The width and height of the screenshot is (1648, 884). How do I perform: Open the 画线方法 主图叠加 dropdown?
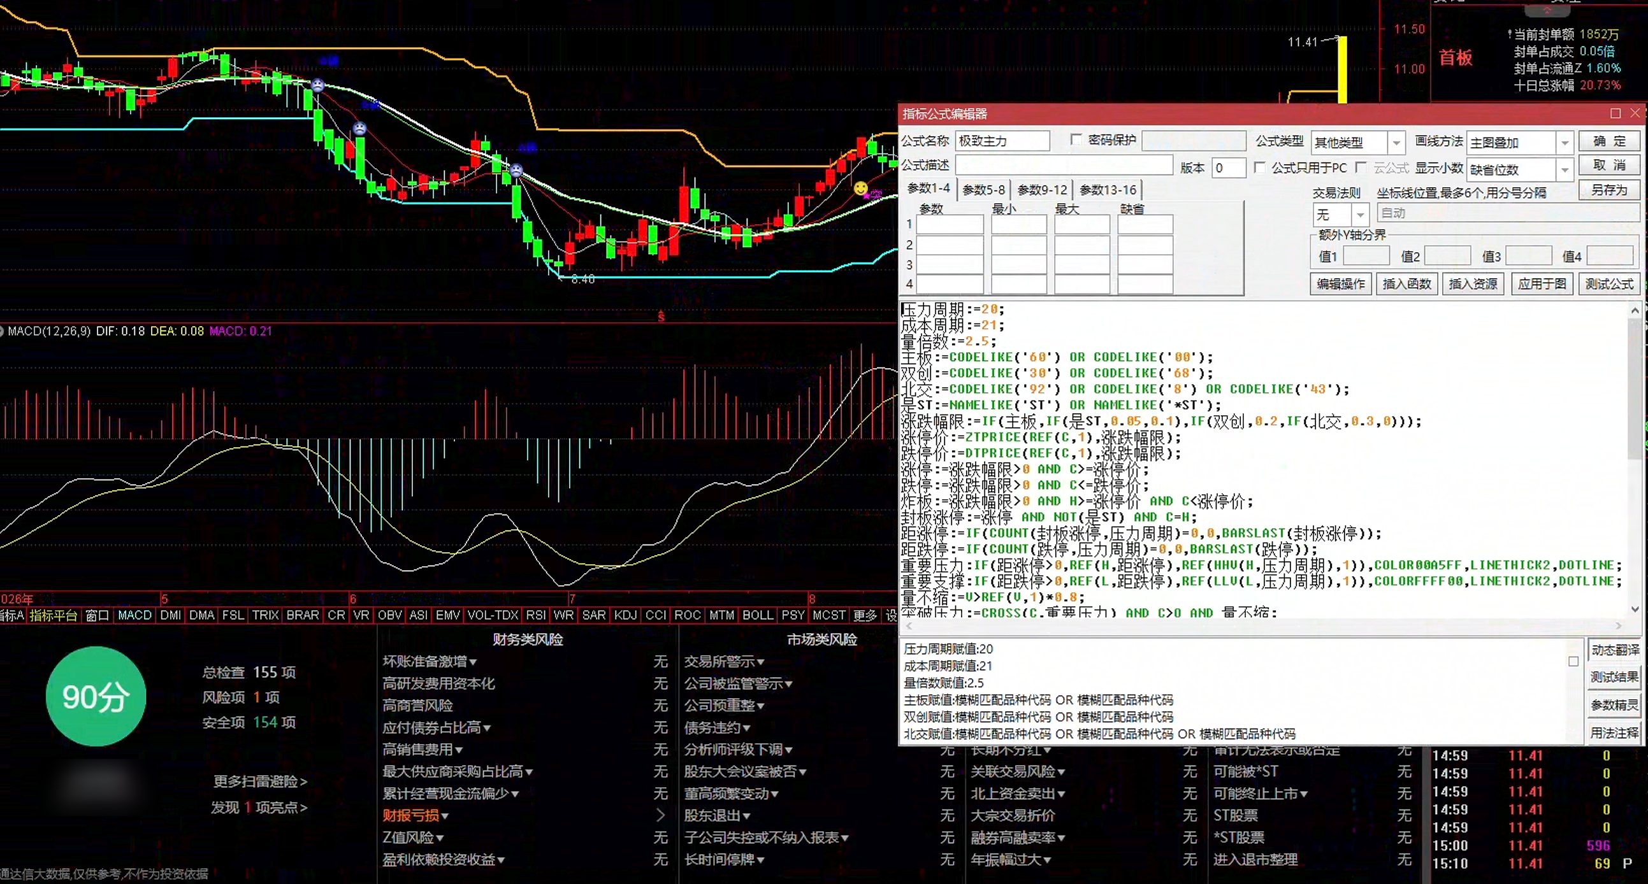click(x=1565, y=143)
